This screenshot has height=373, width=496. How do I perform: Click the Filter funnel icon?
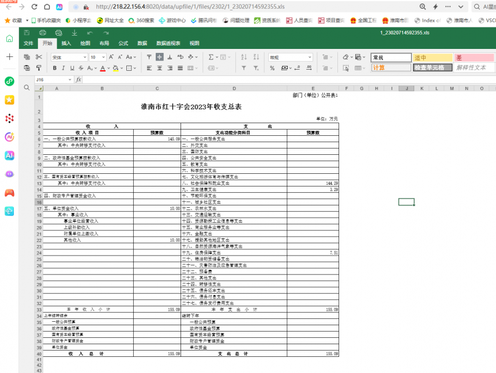[x=244, y=68]
